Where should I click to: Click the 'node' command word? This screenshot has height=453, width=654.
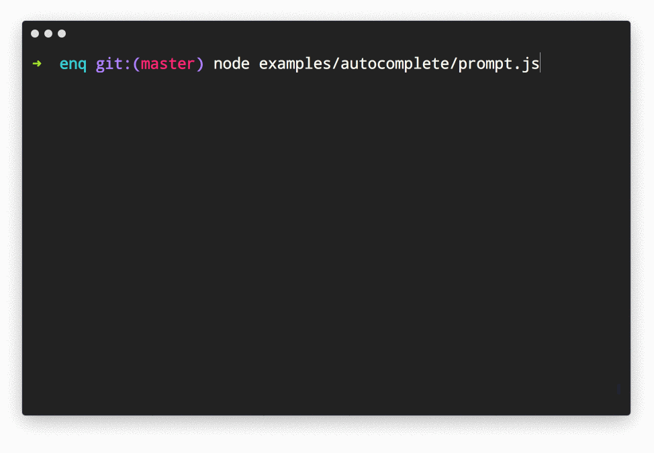tap(232, 64)
